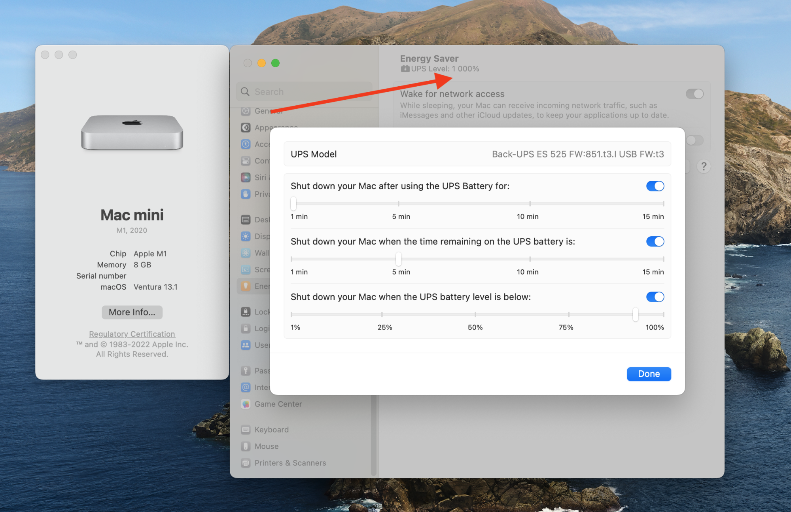Click the 10 min mark on time remaining slider

(530, 259)
